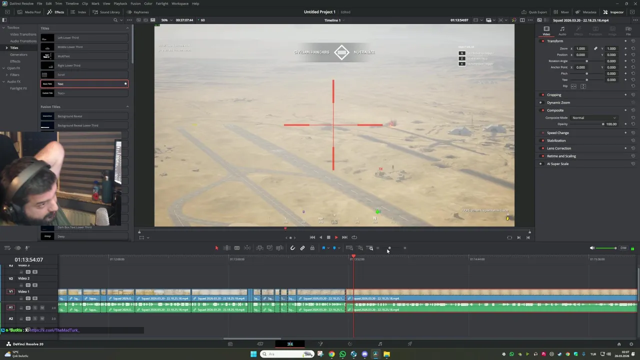Screen dimensions: 640x360
Task: Open the Mixer panel
Action: pyautogui.click(x=561, y=12)
